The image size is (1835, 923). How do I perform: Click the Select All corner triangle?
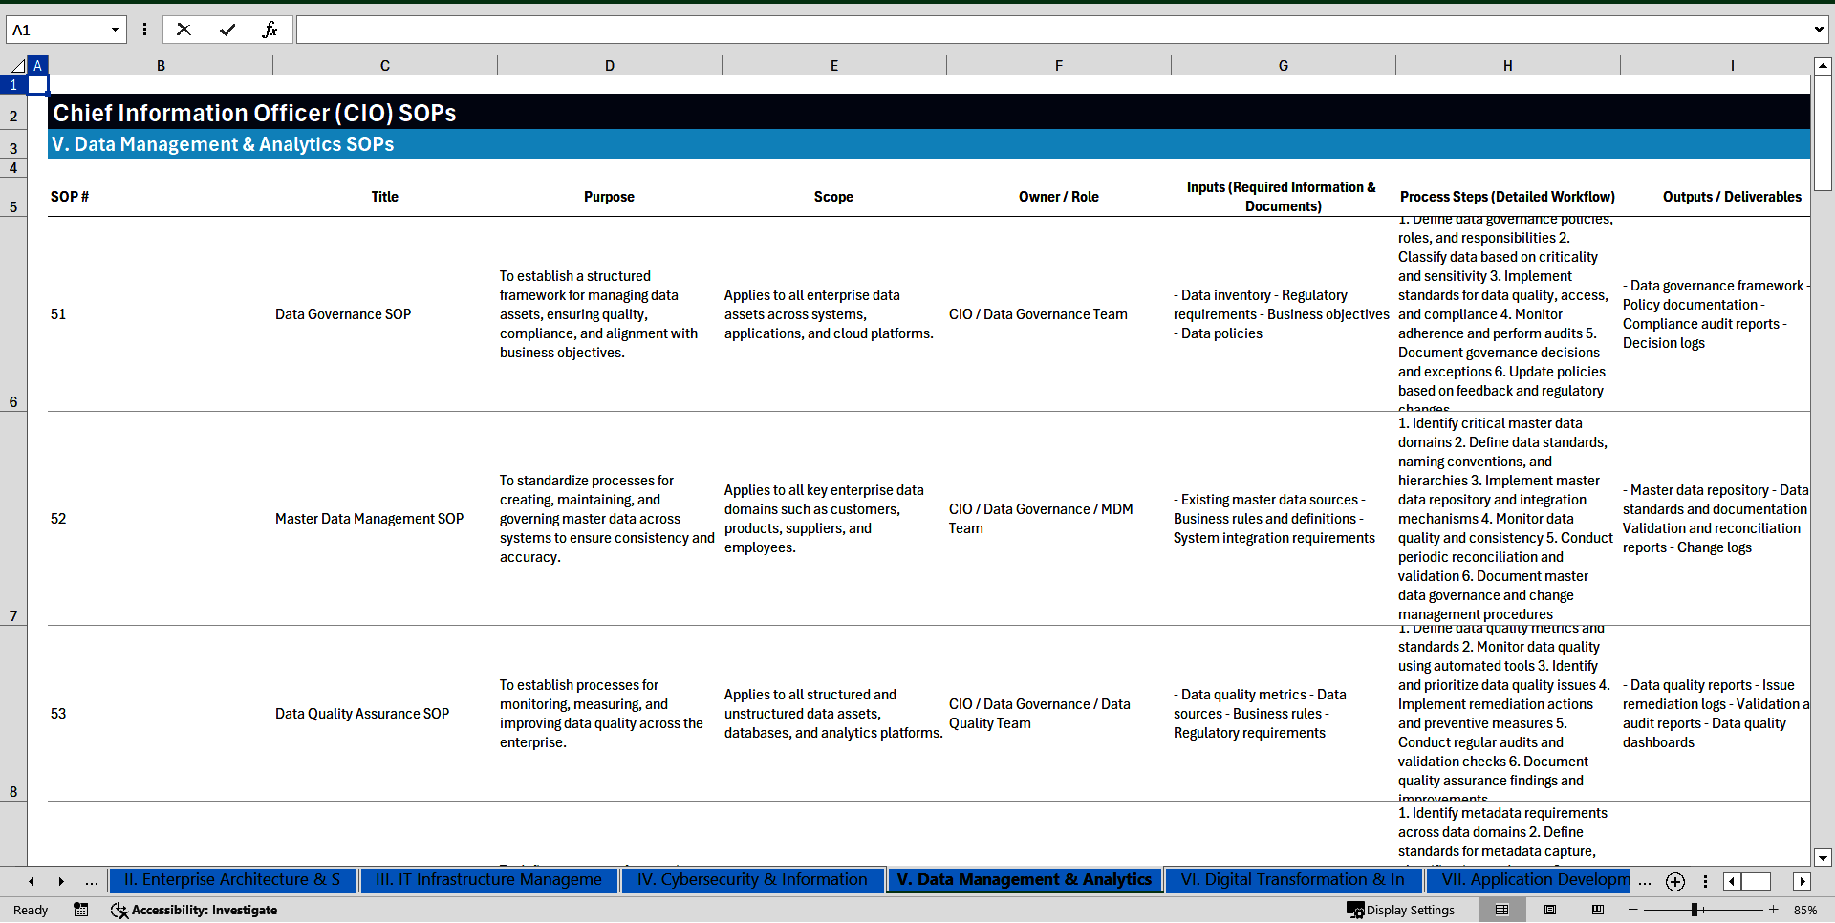pos(17,66)
